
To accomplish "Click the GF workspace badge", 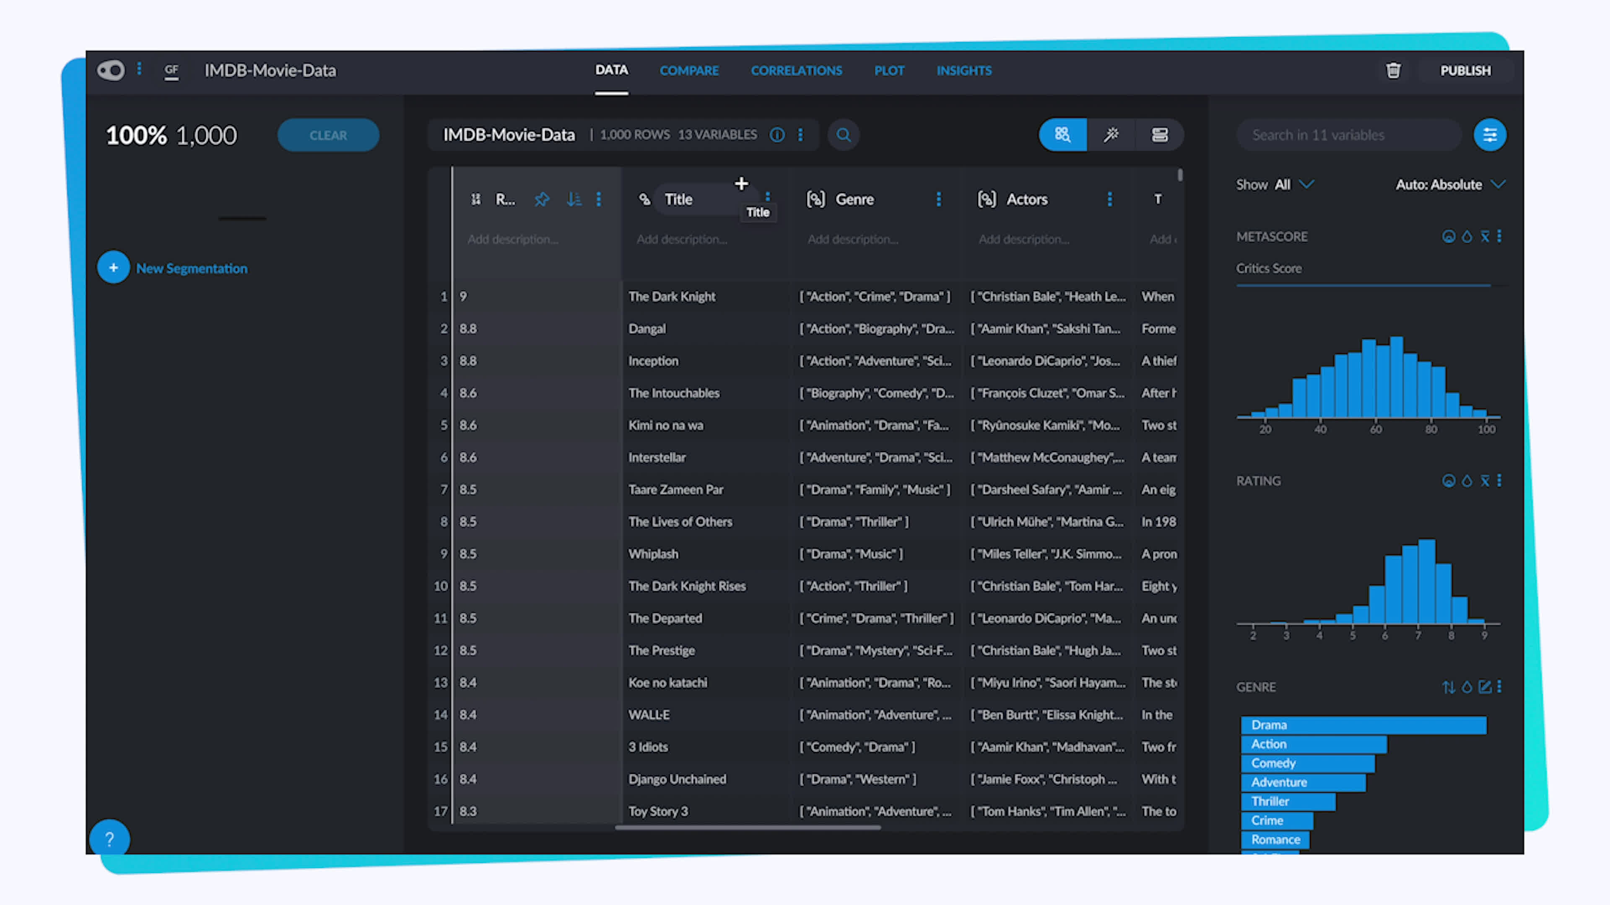I will pyautogui.click(x=171, y=70).
